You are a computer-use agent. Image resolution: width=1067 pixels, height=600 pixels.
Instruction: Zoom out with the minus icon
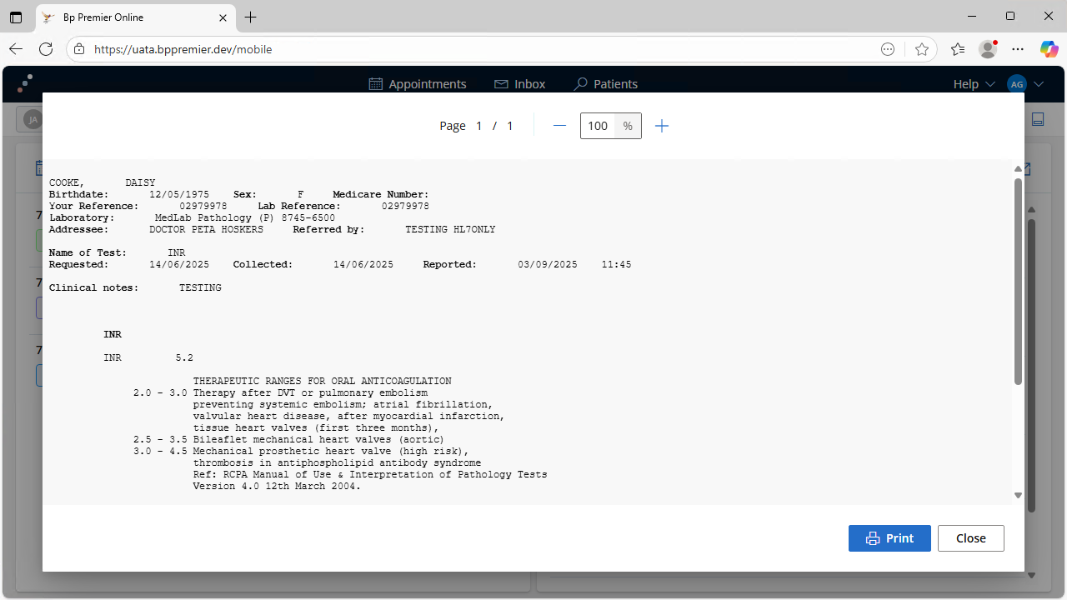[559, 126]
